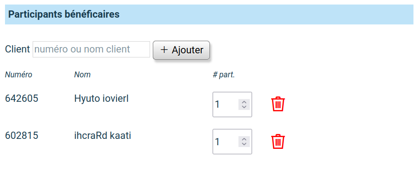Click the Participants bénéficaires section header
The image size is (418, 171).
click(209, 14)
